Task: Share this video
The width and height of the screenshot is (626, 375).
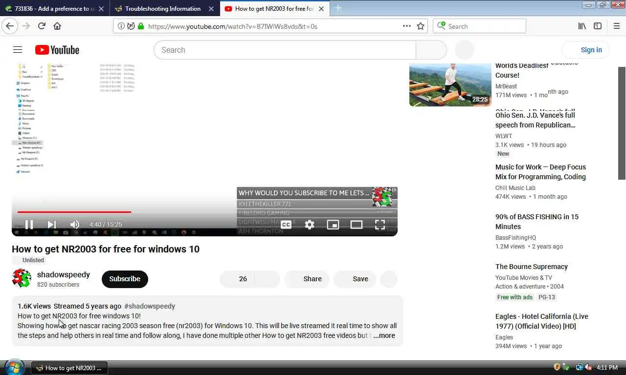Action: point(307,279)
